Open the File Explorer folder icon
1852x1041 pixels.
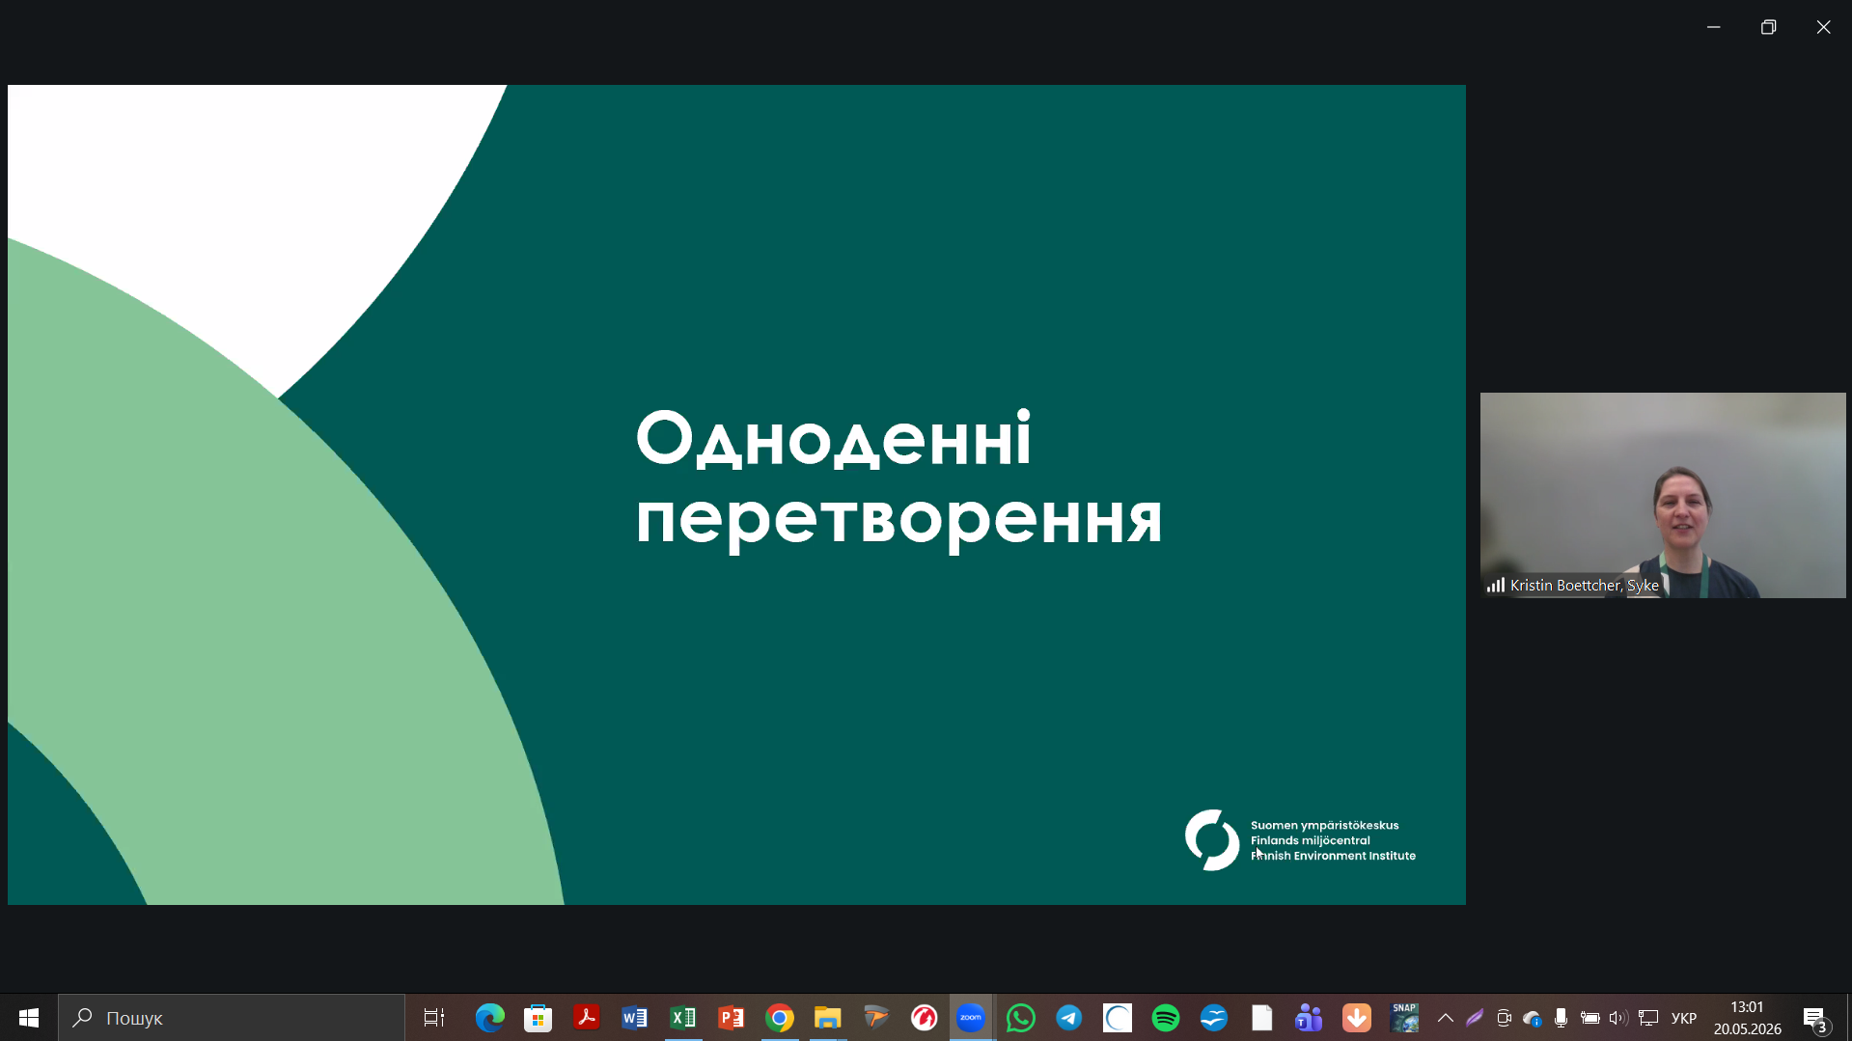[x=828, y=1018]
